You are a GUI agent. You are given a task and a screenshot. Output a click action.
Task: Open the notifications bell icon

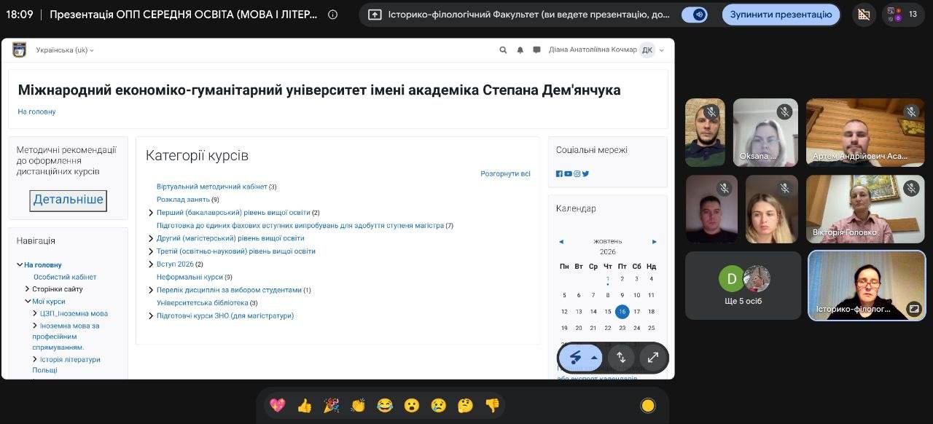(x=520, y=50)
